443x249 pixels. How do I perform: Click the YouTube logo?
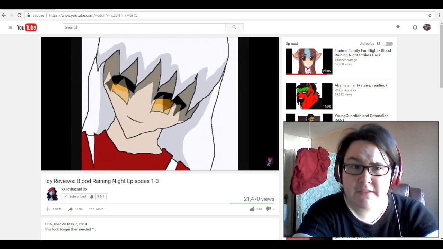coord(27,27)
